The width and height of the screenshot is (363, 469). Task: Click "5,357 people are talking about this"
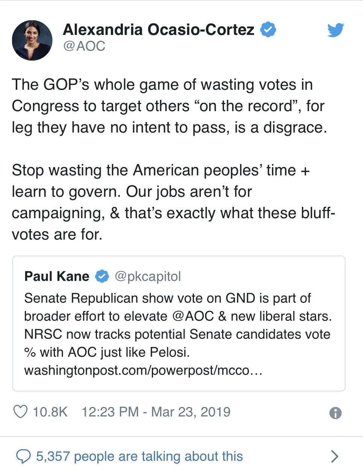(x=139, y=456)
